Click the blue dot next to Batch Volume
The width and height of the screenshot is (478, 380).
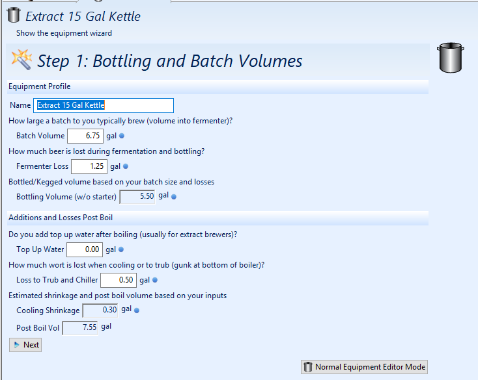(x=122, y=136)
